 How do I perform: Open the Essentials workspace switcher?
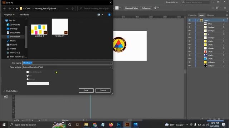pos(172,2)
